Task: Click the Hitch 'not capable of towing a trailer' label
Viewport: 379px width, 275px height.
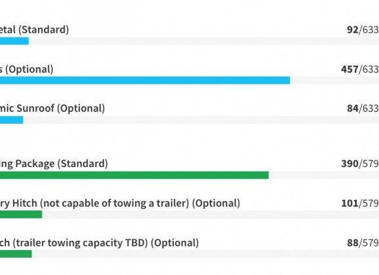Action: (x=120, y=203)
